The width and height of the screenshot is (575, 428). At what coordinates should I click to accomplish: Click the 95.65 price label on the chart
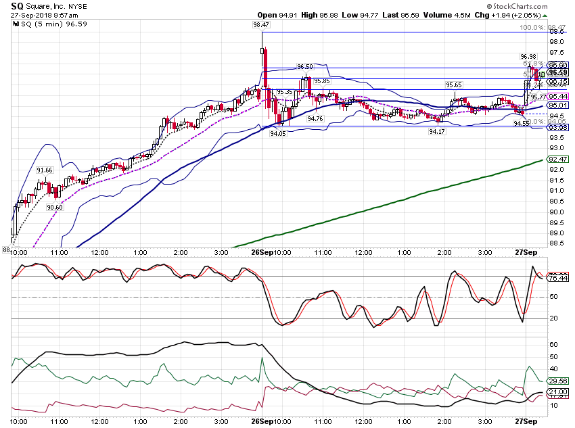point(454,85)
